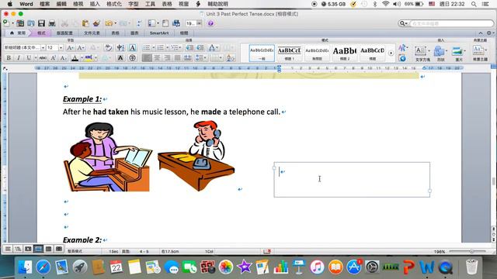
Task: Toggle Italic formatting
Action: [19, 58]
